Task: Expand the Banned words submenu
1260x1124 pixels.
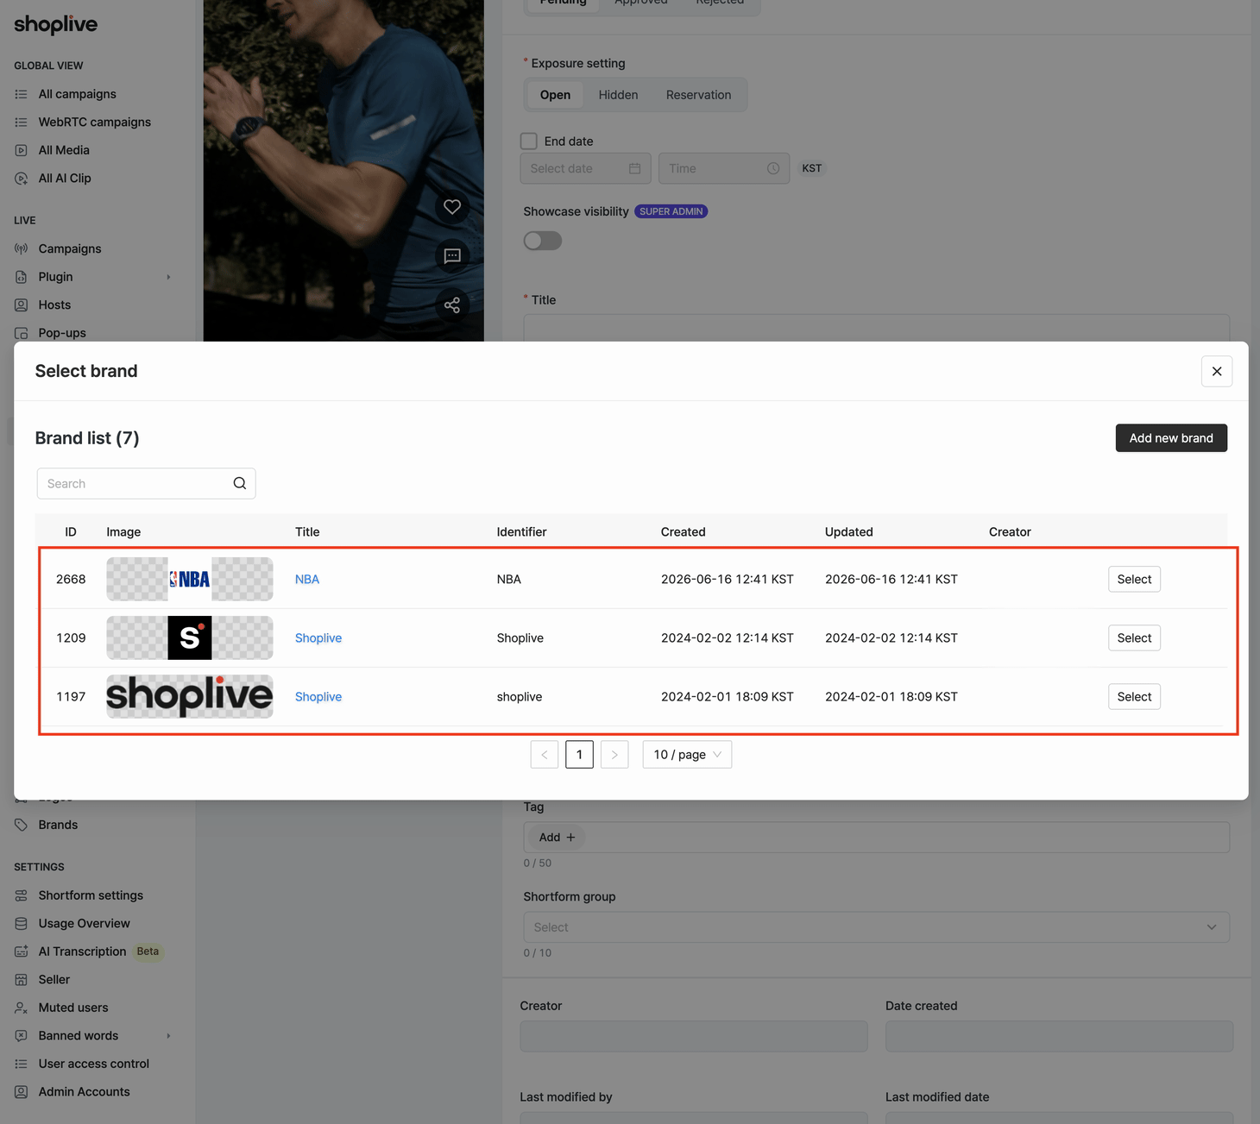Action: (x=168, y=1035)
